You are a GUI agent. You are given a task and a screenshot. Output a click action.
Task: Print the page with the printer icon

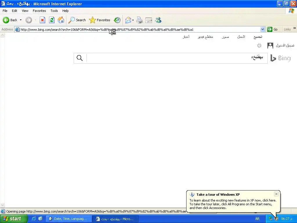[x=140, y=20]
